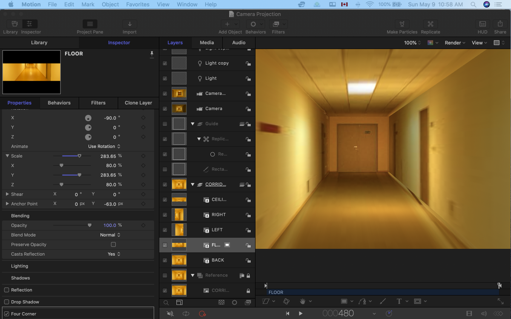The width and height of the screenshot is (511, 319).
Task: Go to start of project
Action: pyautogui.click(x=287, y=313)
